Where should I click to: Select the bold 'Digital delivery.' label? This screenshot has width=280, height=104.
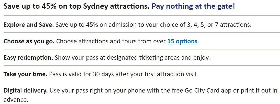pyautogui.click(x=26, y=91)
